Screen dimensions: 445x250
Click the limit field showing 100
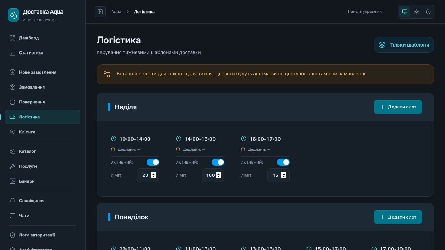click(x=213, y=175)
